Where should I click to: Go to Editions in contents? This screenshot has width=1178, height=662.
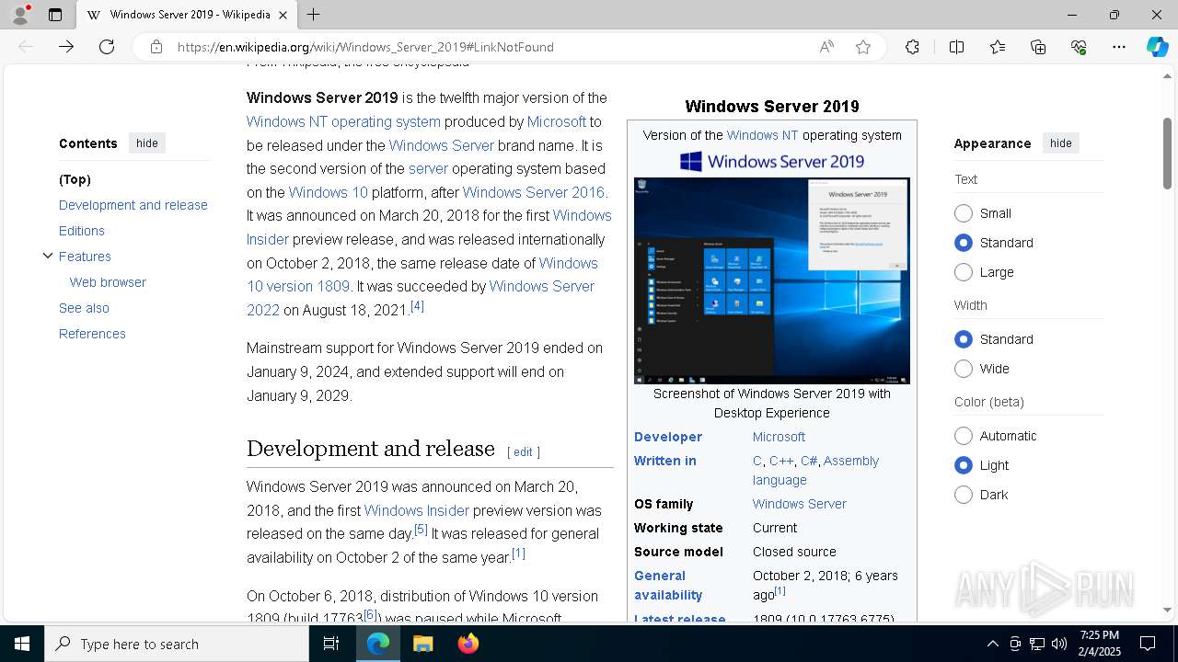(x=82, y=231)
